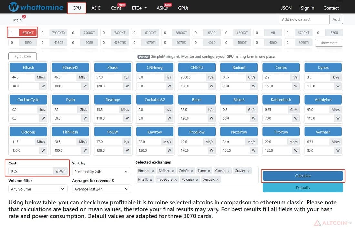Remove XeggeX exchange tag
This screenshot has width=355, height=229.
coord(218,180)
